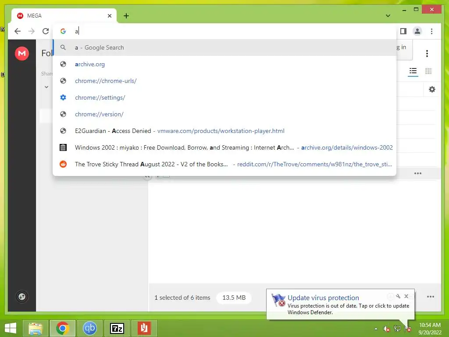Select the MEGA browser tab
449x337 pixels.
[x=64, y=16]
